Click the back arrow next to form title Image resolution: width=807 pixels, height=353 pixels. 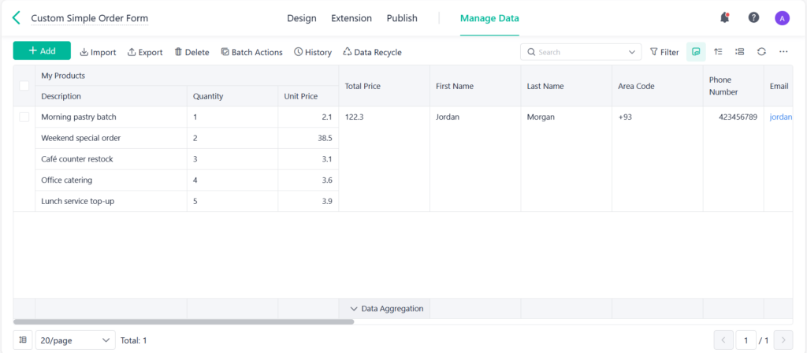pyautogui.click(x=17, y=17)
